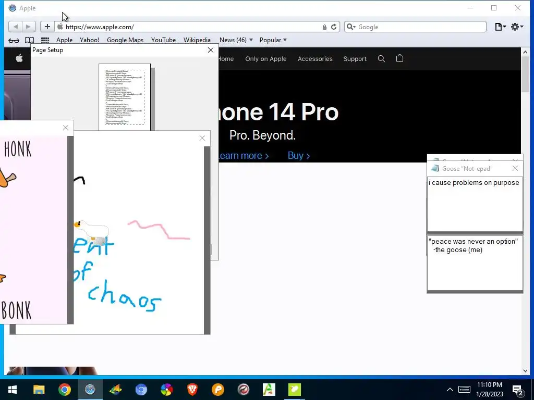The width and height of the screenshot is (534, 400).
Task: Add bookmark with the plus button
Action: point(47,27)
